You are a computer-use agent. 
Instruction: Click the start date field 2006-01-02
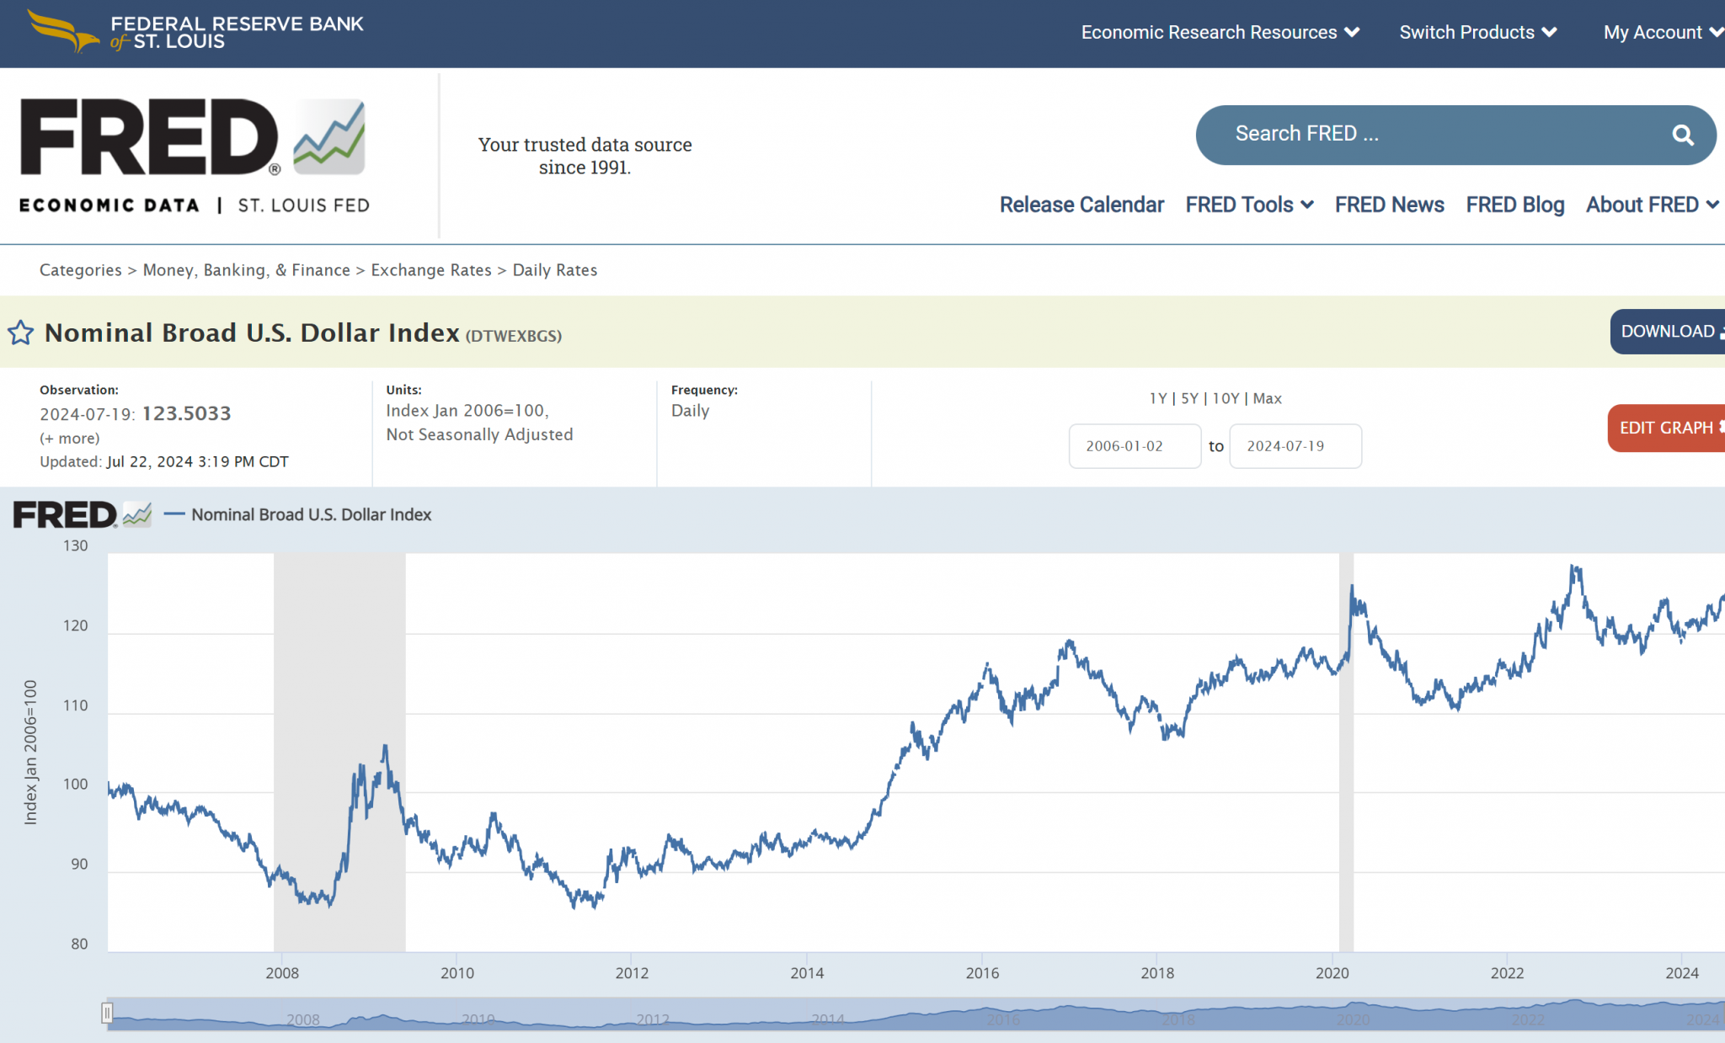pyautogui.click(x=1135, y=446)
